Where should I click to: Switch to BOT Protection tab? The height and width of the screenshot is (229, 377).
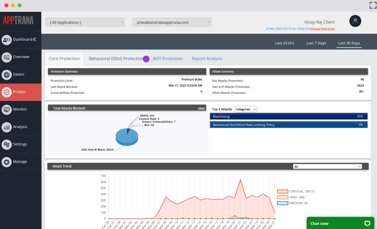tap(168, 59)
